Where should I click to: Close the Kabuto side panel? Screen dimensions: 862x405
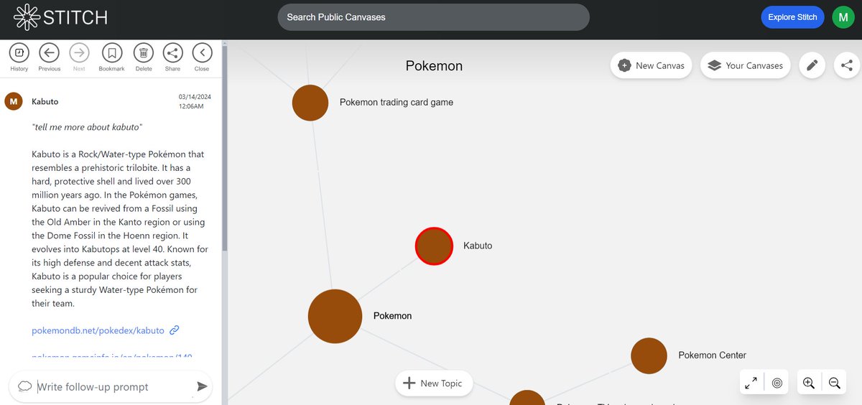click(202, 52)
